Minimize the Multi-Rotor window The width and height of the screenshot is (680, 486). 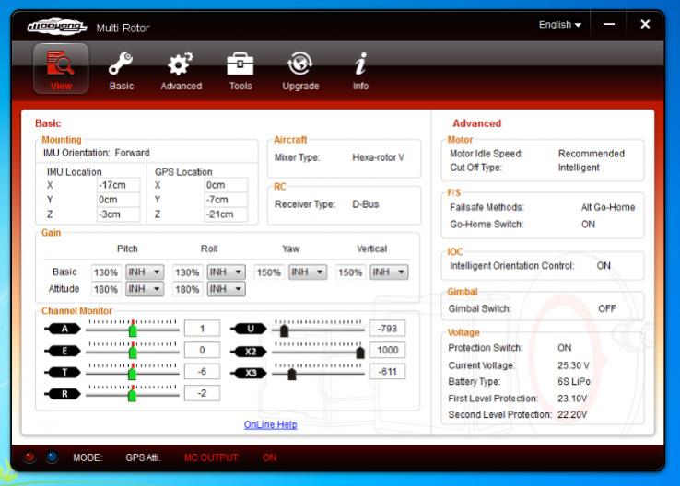[609, 24]
